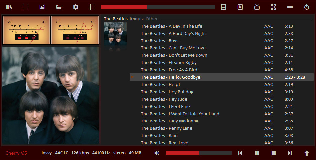Open settings with the gear icon

click(76, 7)
